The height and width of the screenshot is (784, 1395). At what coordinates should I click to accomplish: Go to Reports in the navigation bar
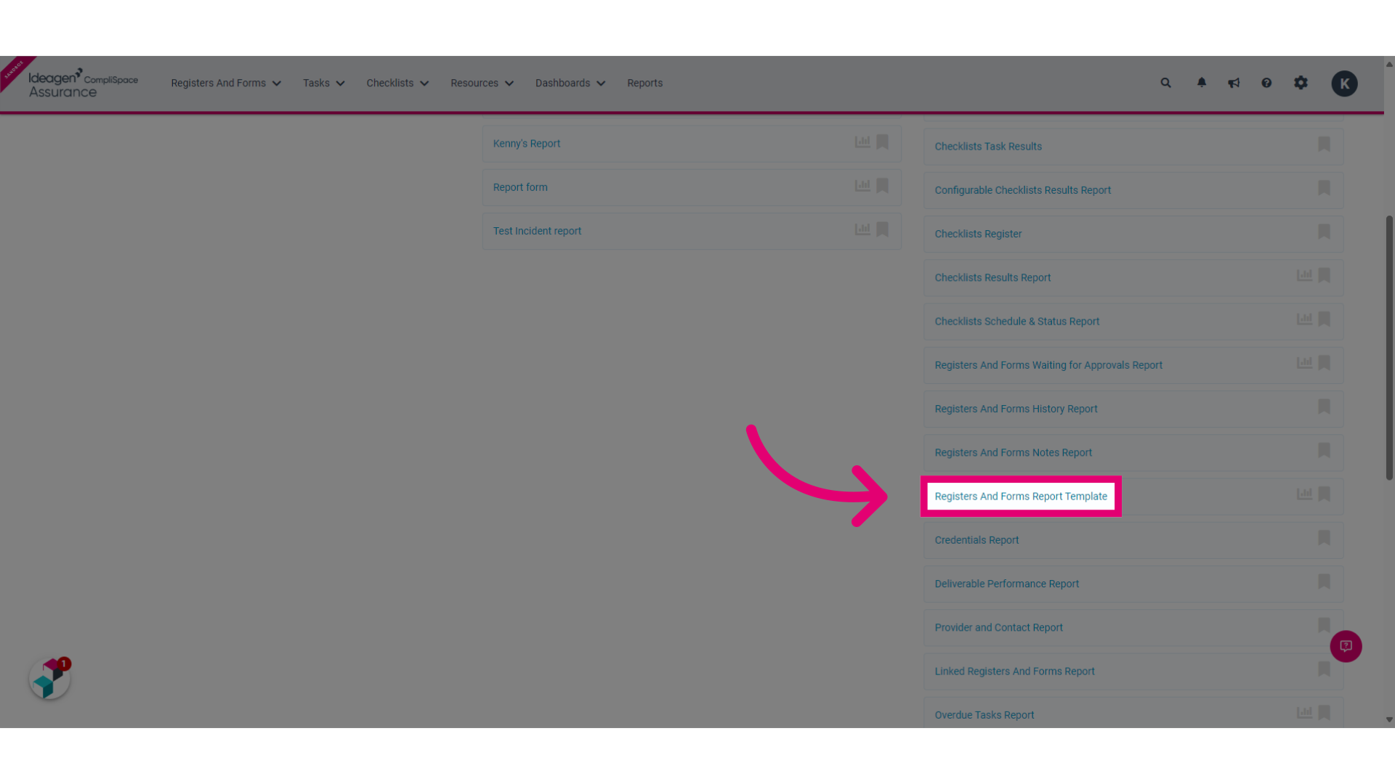[x=644, y=83]
